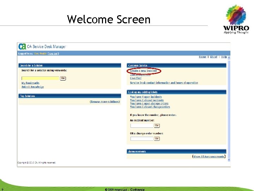
Task: Open the Home link
Action: tap(202, 57)
